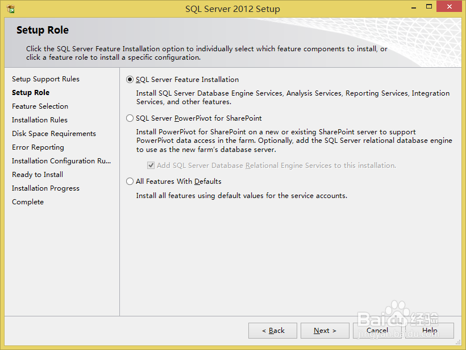The width and height of the screenshot is (466, 350).
Task: Go to Installation Rules step
Action: (39, 120)
